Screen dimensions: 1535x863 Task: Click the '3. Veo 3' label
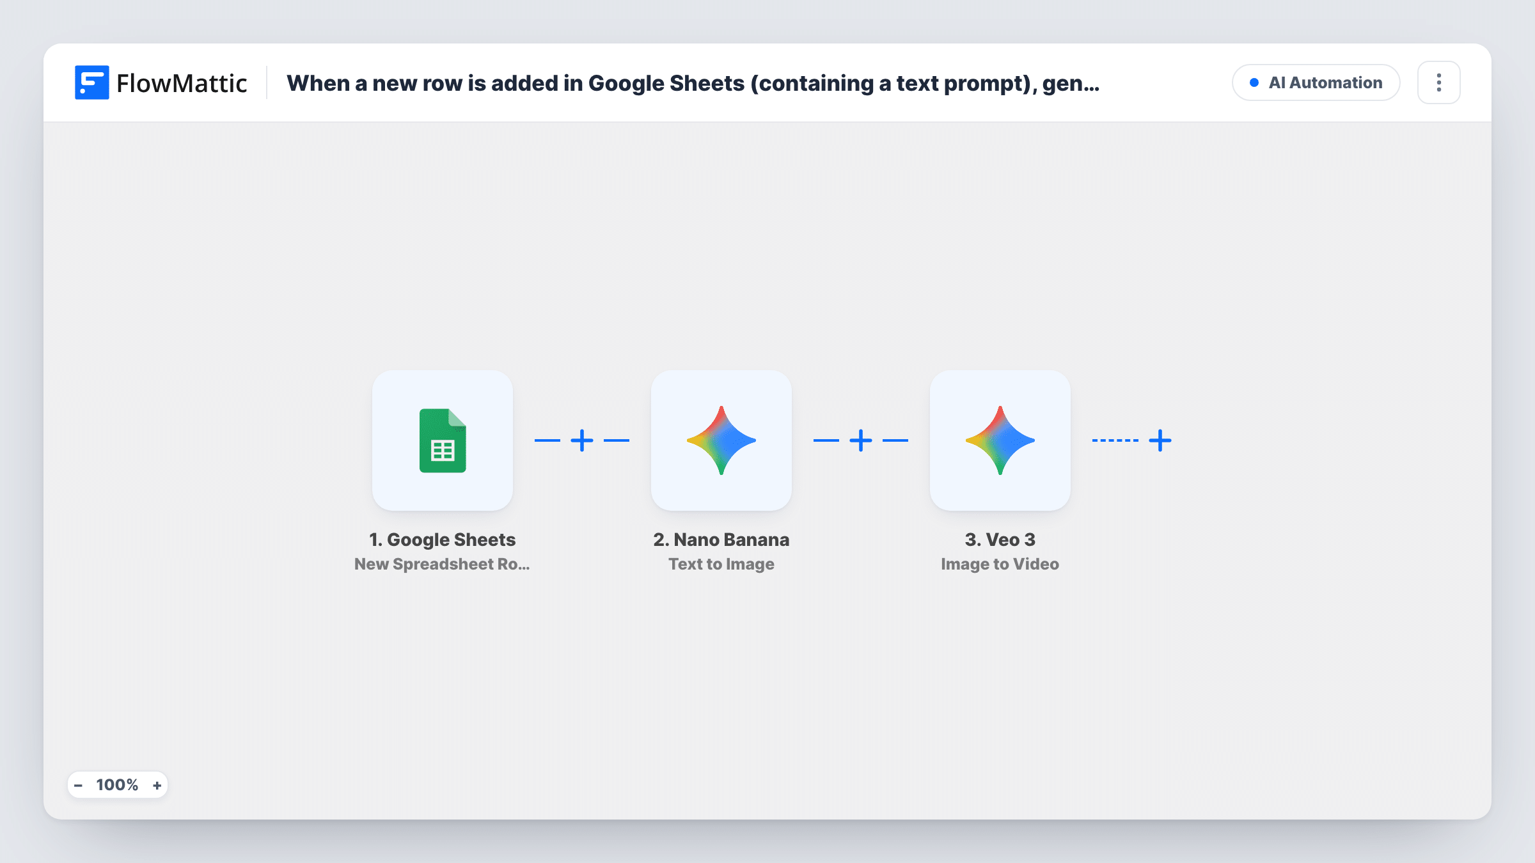pyautogui.click(x=1000, y=540)
